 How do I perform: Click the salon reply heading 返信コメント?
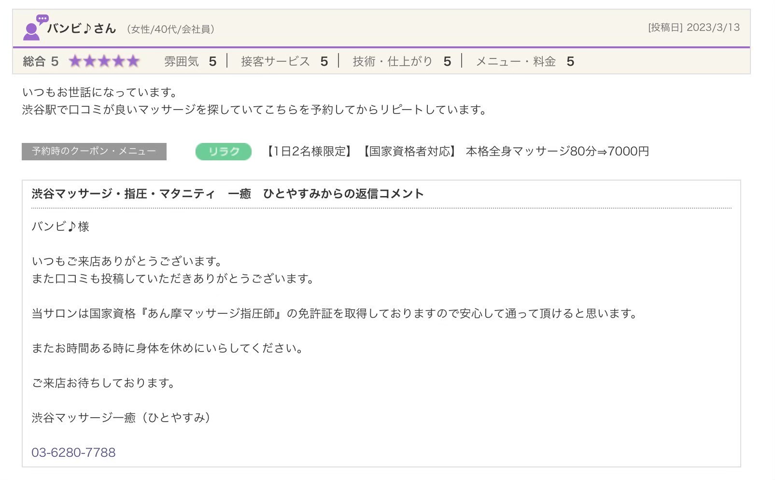coord(227,194)
